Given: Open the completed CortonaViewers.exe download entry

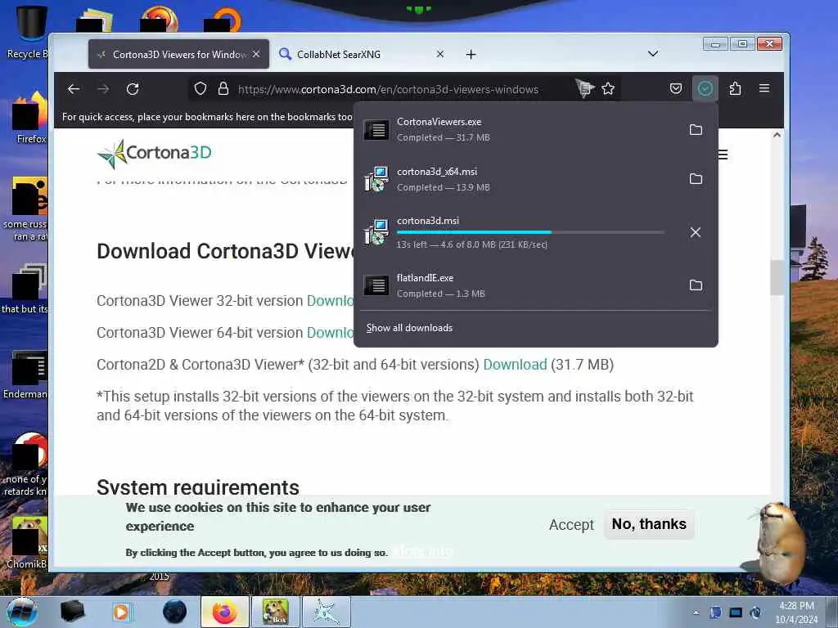Looking at the screenshot, I should pyautogui.click(x=518, y=130).
